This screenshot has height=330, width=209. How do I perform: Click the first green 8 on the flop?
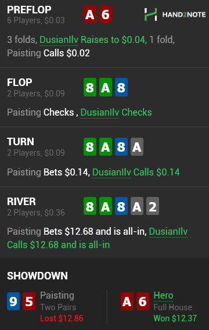(90, 87)
